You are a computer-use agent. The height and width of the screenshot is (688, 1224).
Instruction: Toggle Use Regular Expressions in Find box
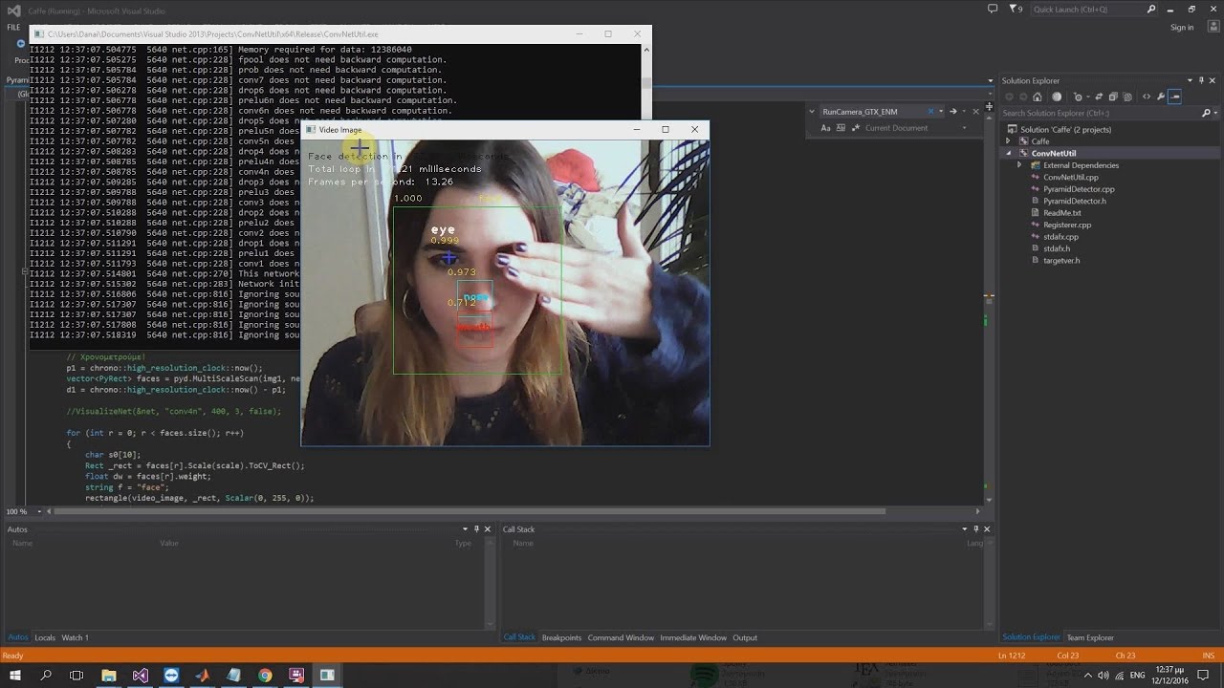pyautogui.click(x=856, y=128)
